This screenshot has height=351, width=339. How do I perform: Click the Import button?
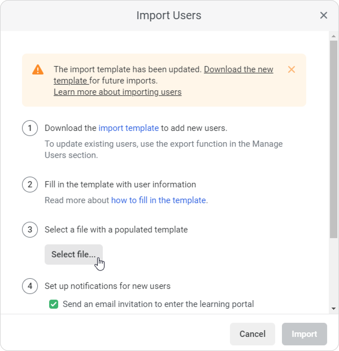304,334
